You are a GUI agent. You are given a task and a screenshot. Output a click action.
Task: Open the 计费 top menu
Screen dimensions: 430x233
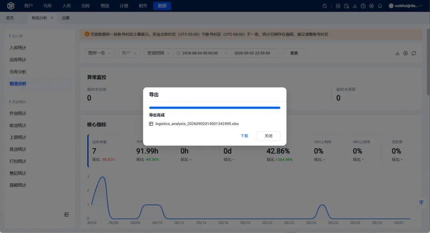(x=124, y=6)
